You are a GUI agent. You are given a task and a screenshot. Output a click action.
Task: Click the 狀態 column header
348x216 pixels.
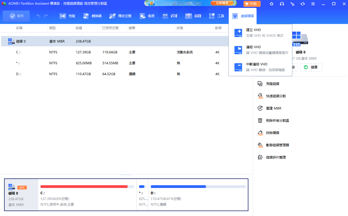tap(180, 28)
